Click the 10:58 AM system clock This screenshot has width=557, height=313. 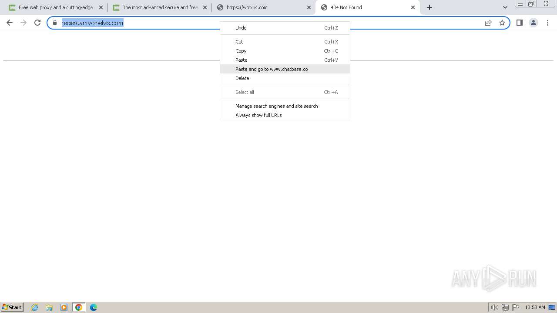point(535,307)
